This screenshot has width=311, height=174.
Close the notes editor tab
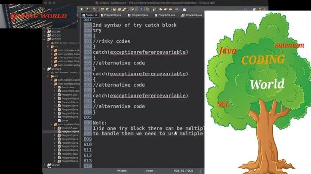coord(96,15)
